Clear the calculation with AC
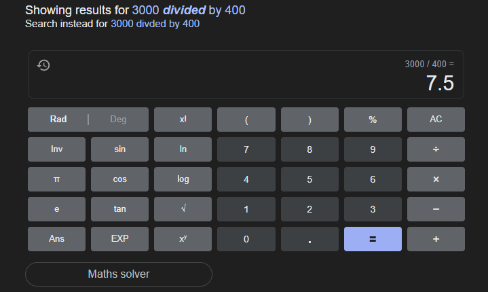Image resolution: width=488 pixels, height=292 pixels. (x=436, y=120)
